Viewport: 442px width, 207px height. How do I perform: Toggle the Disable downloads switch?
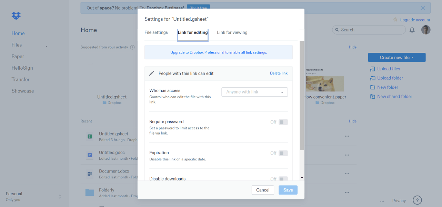(x=283, y=179)
